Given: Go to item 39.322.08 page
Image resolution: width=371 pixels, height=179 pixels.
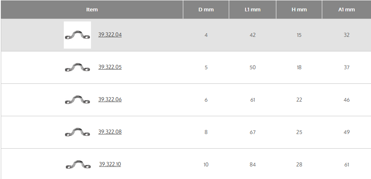Looking at the screenshot, I should coord(110,132).
